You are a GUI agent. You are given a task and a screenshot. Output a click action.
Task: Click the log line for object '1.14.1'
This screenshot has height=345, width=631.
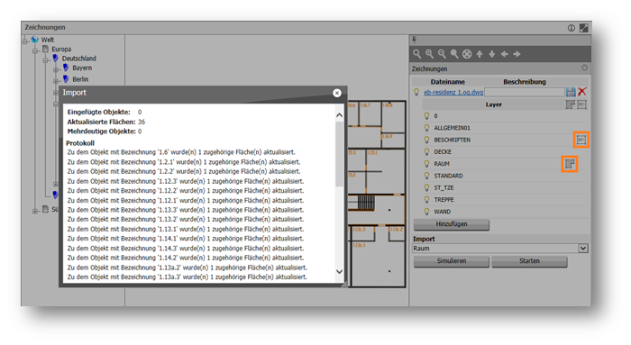pyautogui.click(x=186, y=239)
